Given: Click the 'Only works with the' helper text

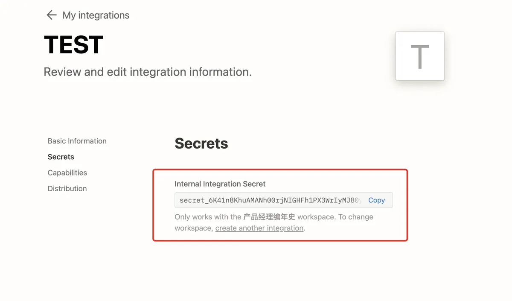Looking at the screenshot, I should (208, 217).
